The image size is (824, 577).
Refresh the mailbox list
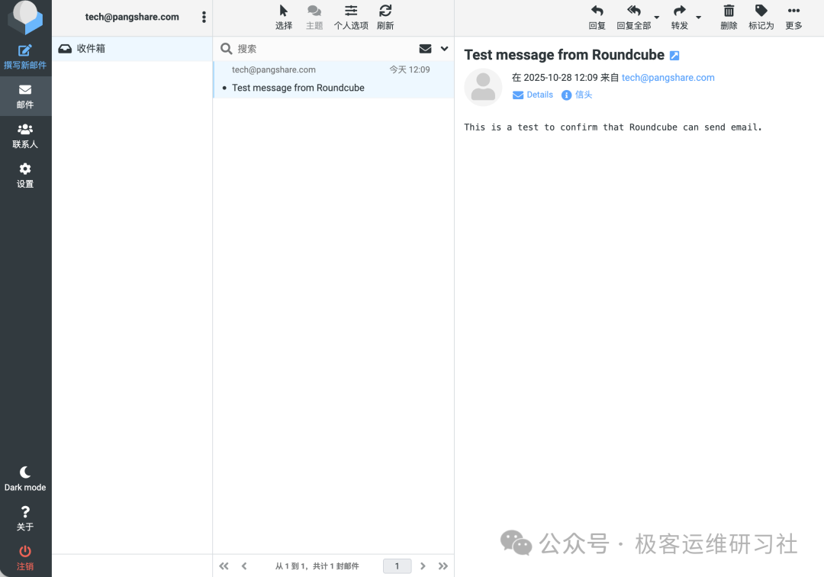pyautogui.click(x=385, y=11)
